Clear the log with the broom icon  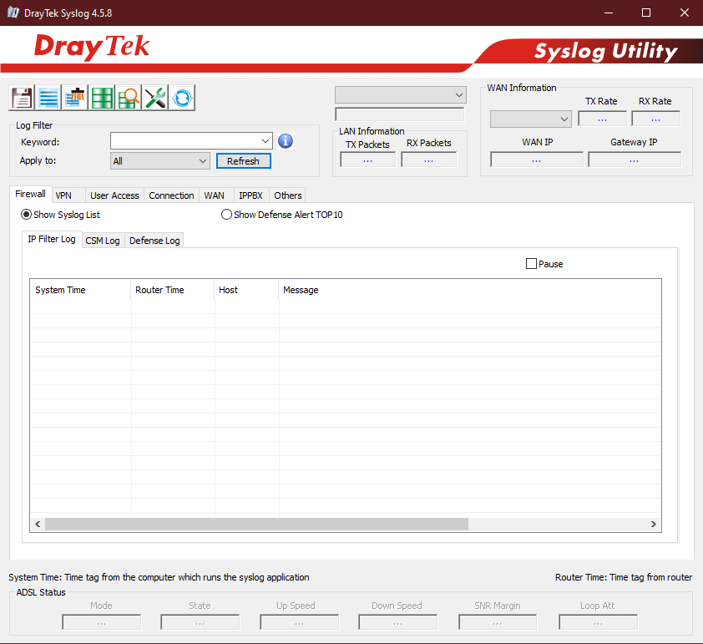click(x=75, y=98)
